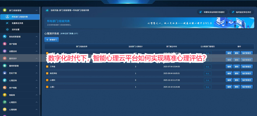This screenshot has height=116, width=257.
Task: Click the date 2025-07-04 15:04:50
Action: pyautogui.click(x=172, y=67)
